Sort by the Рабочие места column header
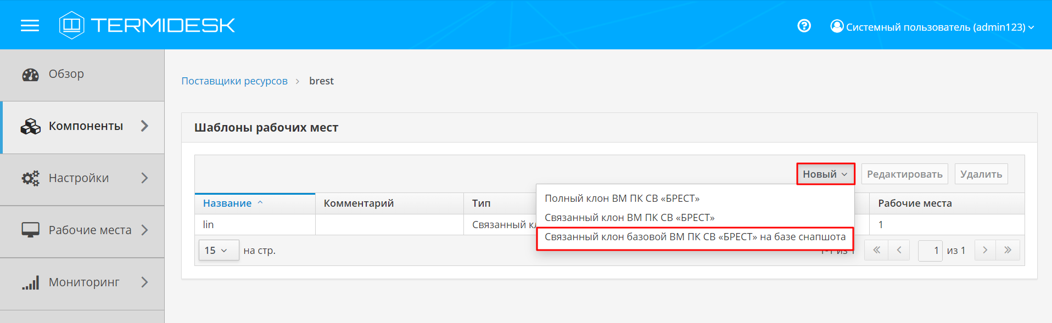The width and height of the screenshot is (1052, 323). (947, 203)
